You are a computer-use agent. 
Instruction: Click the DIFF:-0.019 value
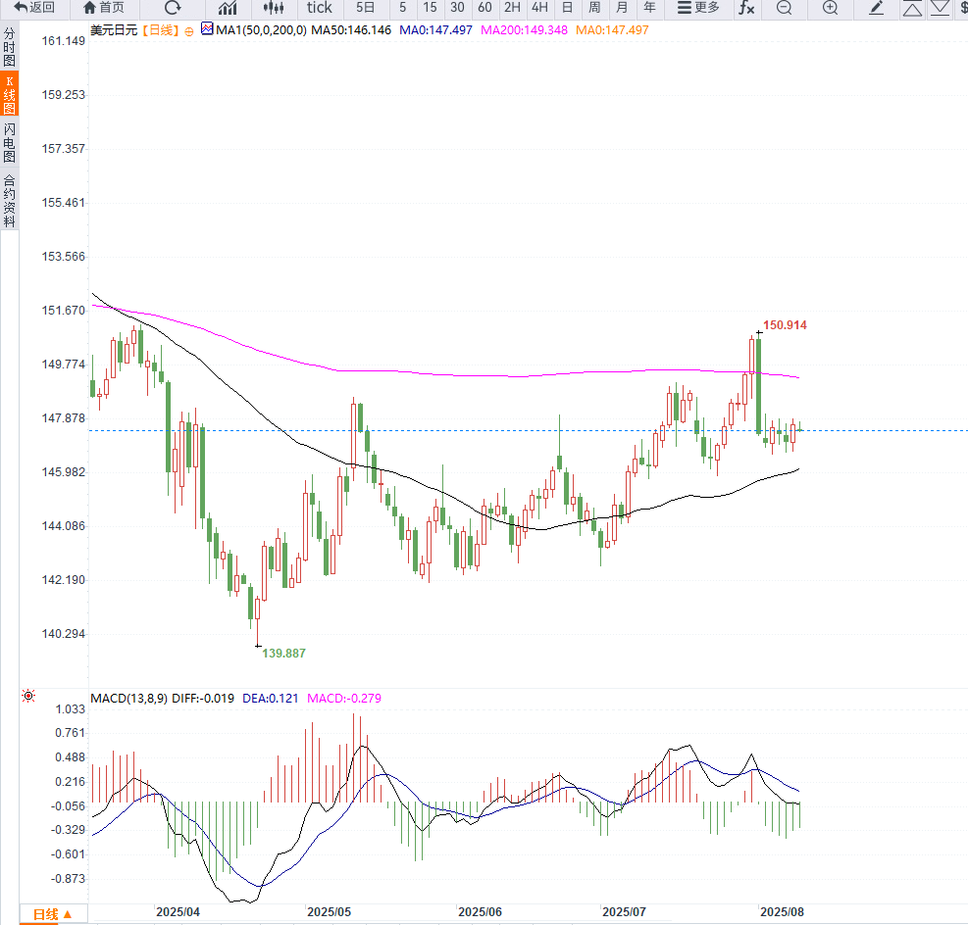[x=202, y=698]
